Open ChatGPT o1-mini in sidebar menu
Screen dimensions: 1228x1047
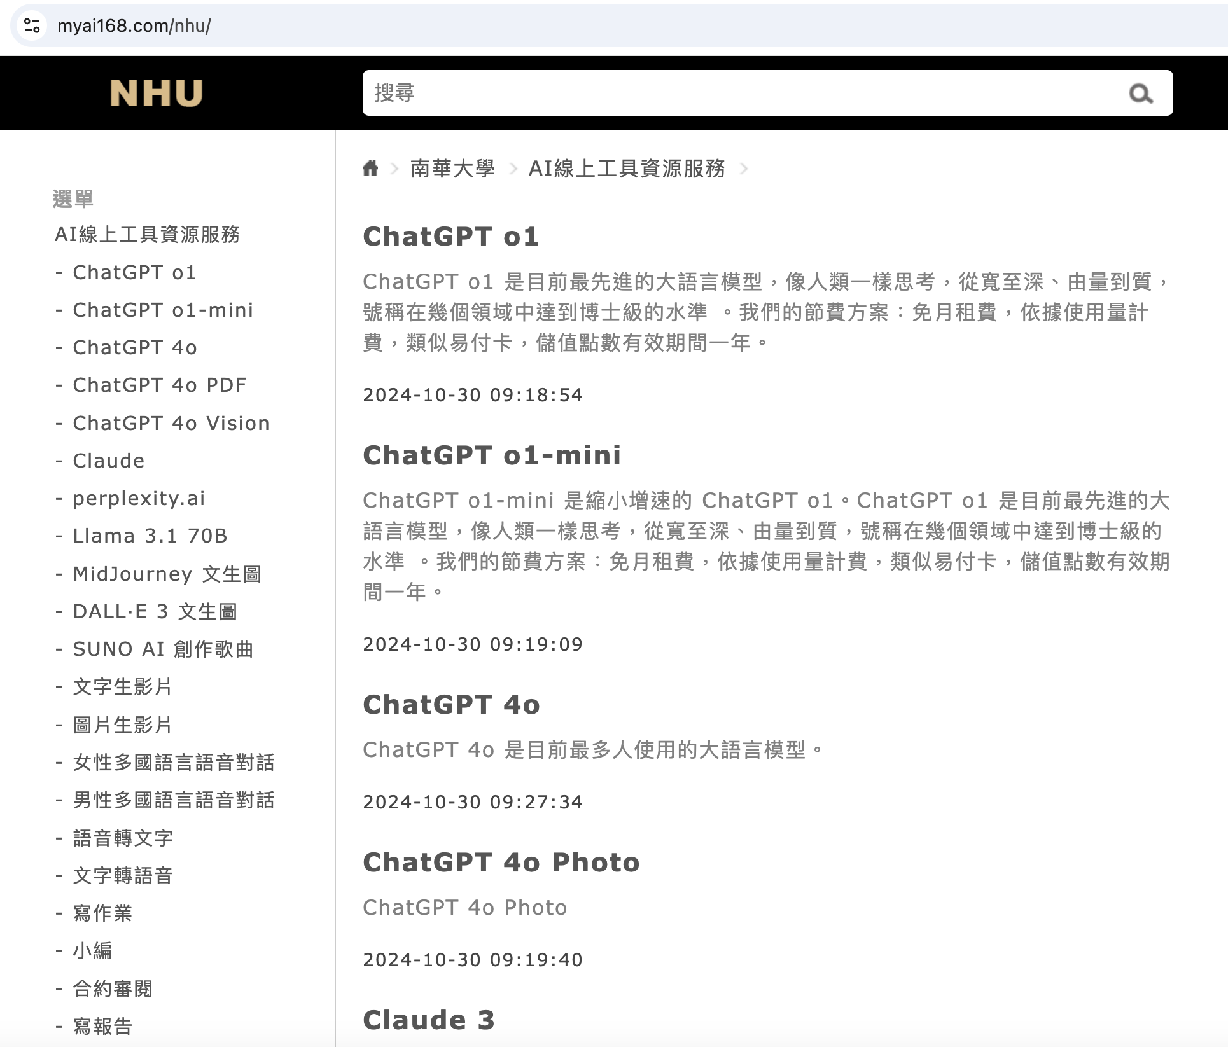(x=163, y=310)
